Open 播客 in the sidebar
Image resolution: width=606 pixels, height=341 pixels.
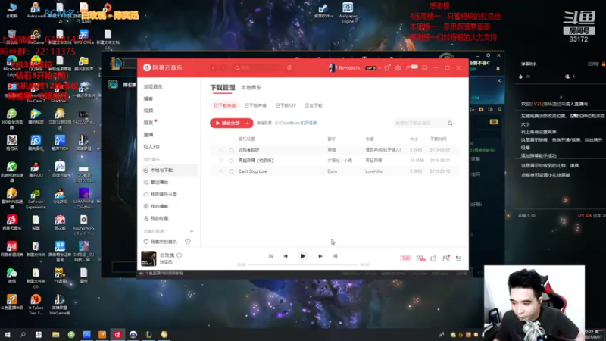(x=148, y=99)
